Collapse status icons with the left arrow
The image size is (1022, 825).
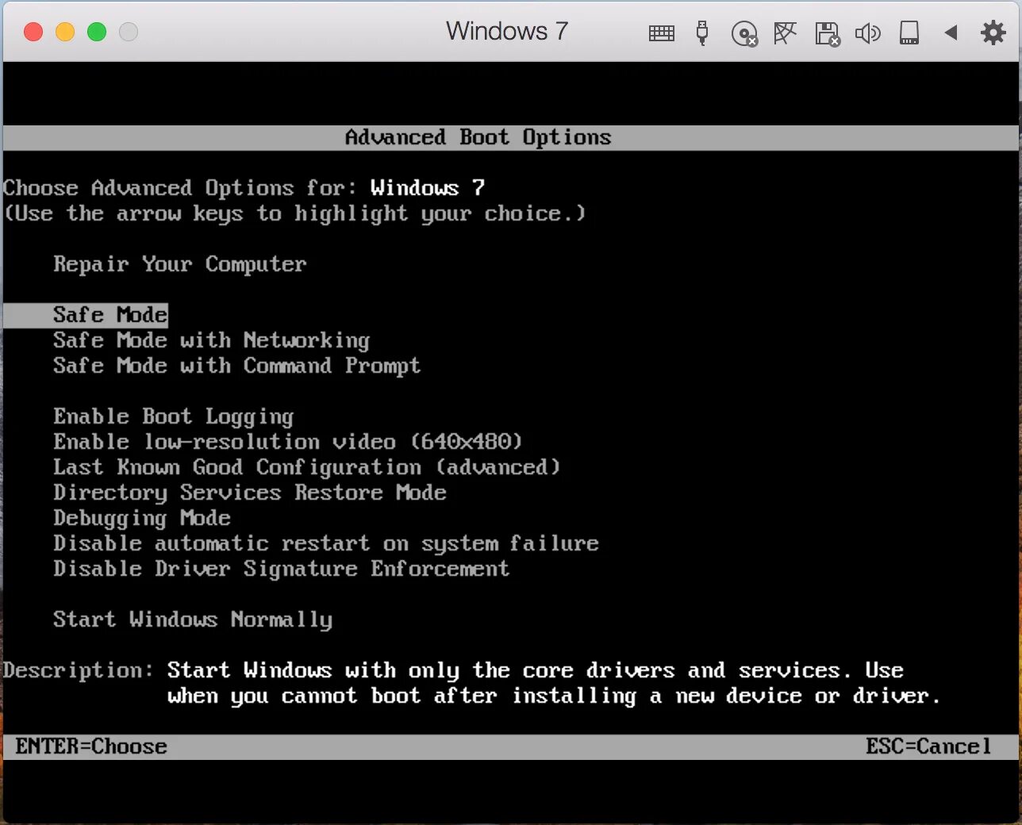(951, 33)
